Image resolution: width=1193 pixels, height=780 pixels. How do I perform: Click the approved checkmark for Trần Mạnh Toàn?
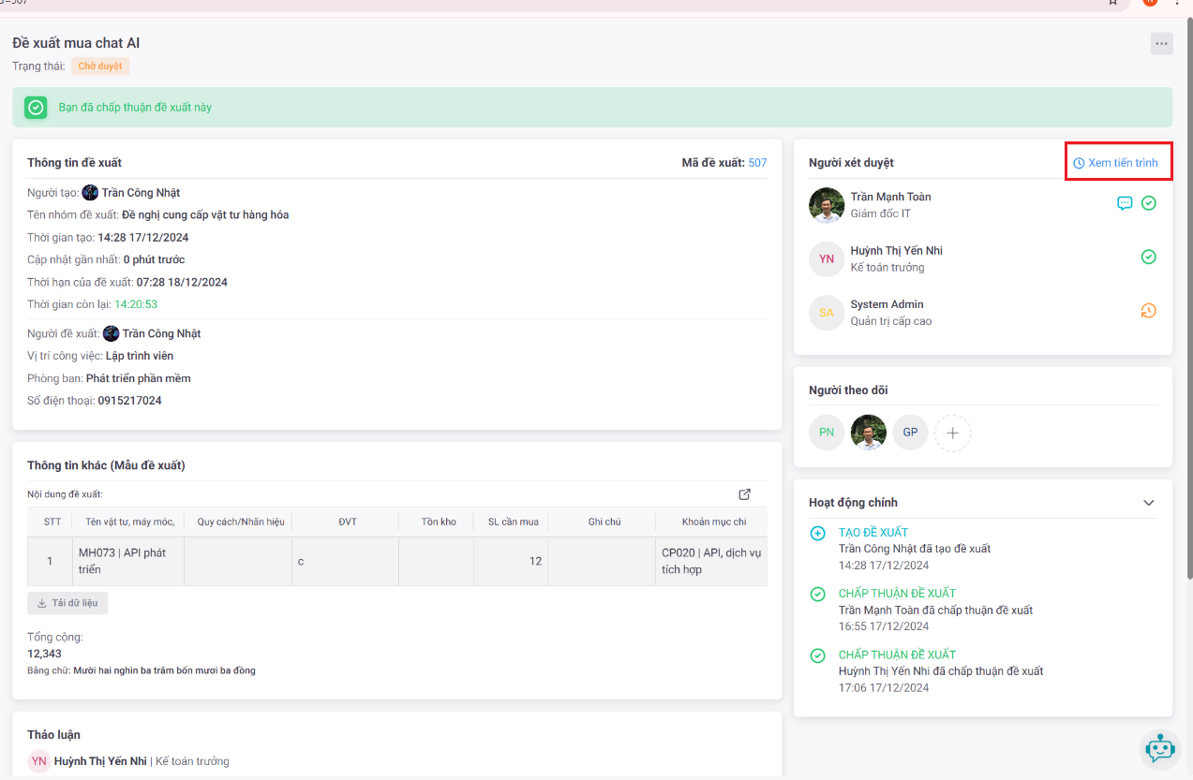[1148, 203]
